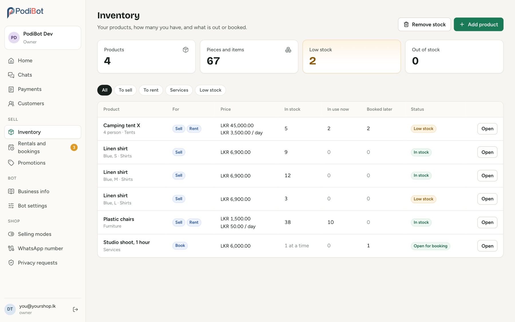The image size is (515, 322).
Task: Open Linen shirt Blue, S row
Action: 487,152
